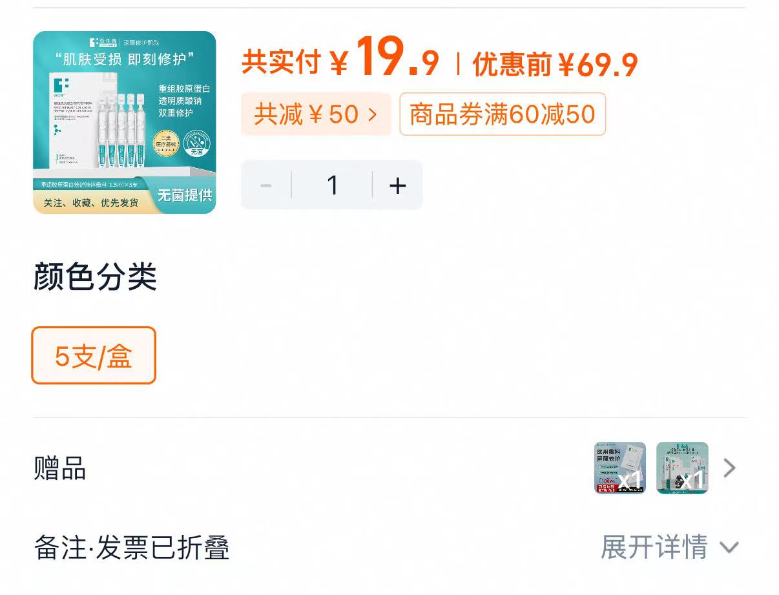
Task: Expand 展开详情 to show invoice notes
Action: pyautogui.click(x=654, y=546)
